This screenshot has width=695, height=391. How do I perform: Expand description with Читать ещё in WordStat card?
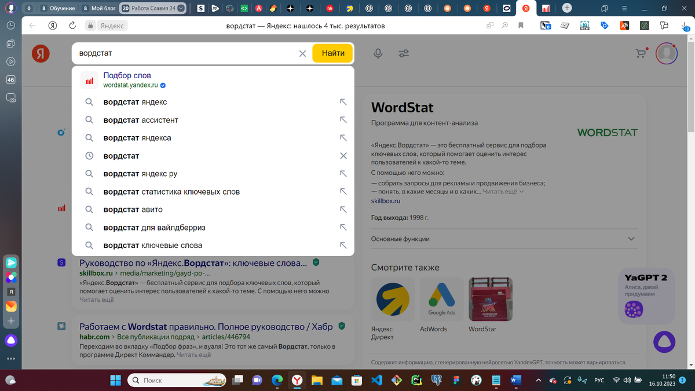[x=503, y=191]
